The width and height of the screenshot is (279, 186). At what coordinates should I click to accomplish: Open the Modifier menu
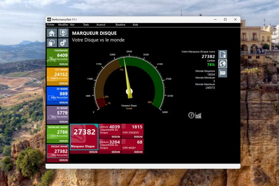tap(63, 25)
